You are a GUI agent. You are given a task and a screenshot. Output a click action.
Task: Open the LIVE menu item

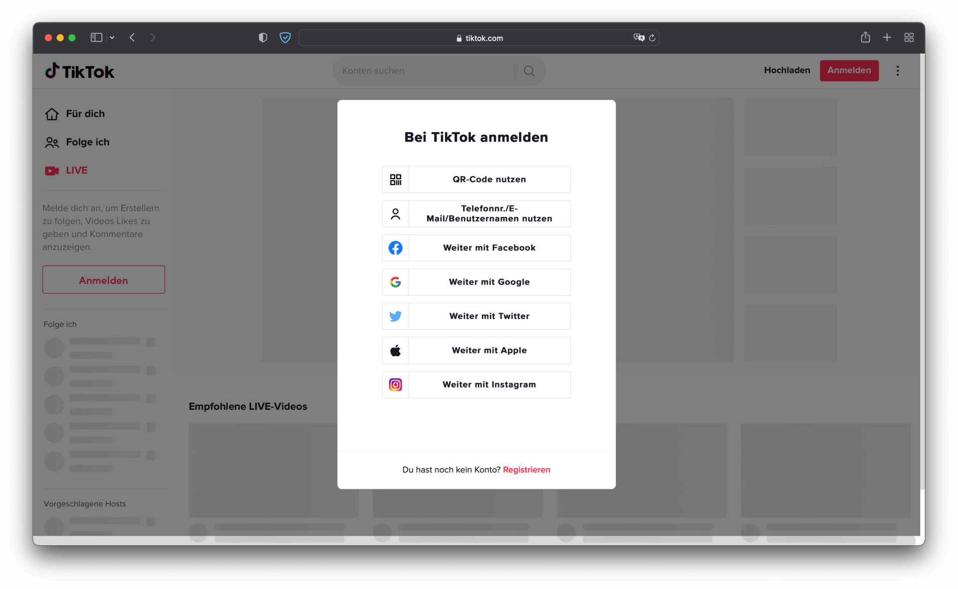(x=66, y=171)
